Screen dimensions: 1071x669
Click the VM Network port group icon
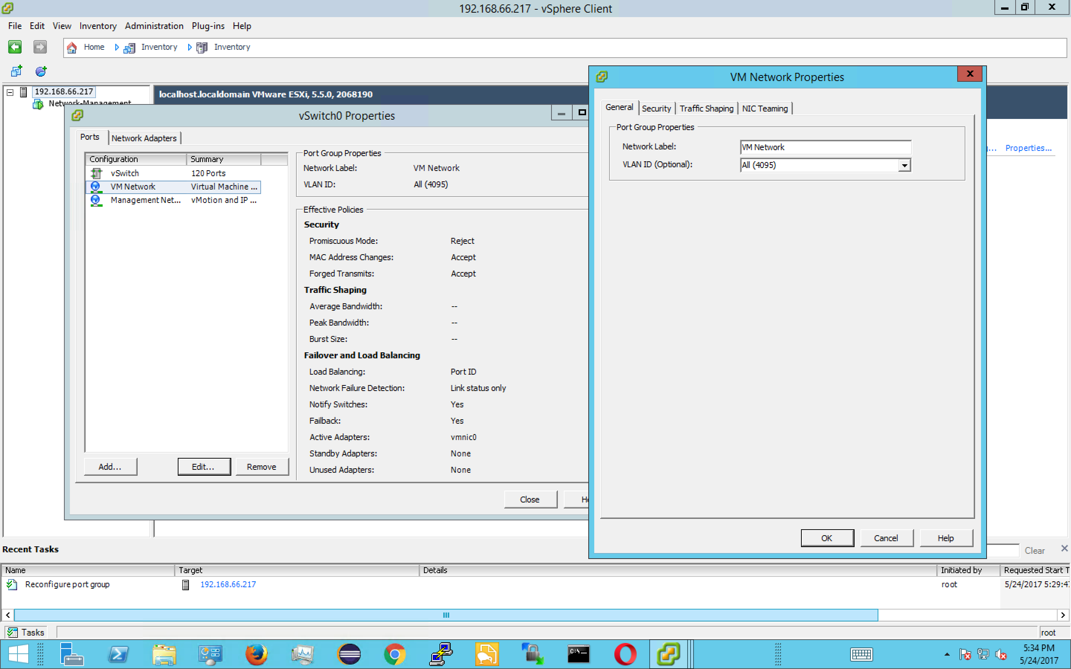pyautogui.click(x=96, y=187)
